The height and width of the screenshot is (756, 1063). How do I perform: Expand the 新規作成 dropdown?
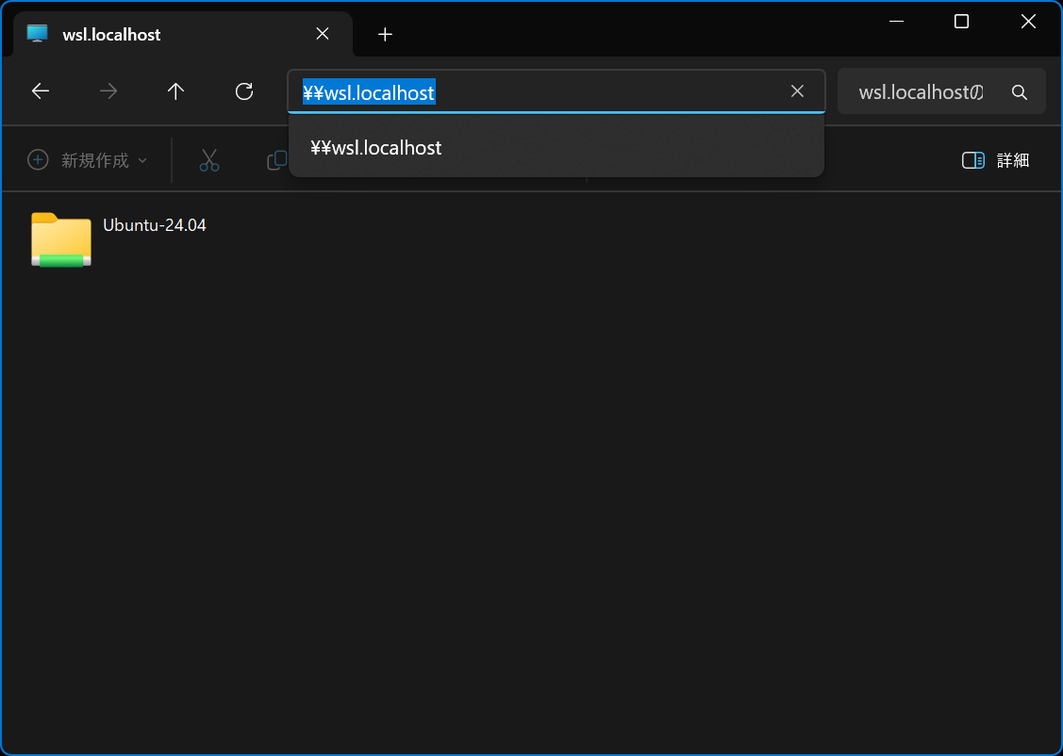click(x=88, y=160)
